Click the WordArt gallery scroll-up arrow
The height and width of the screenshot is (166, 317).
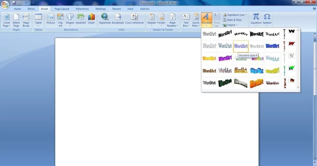point(298,30)
